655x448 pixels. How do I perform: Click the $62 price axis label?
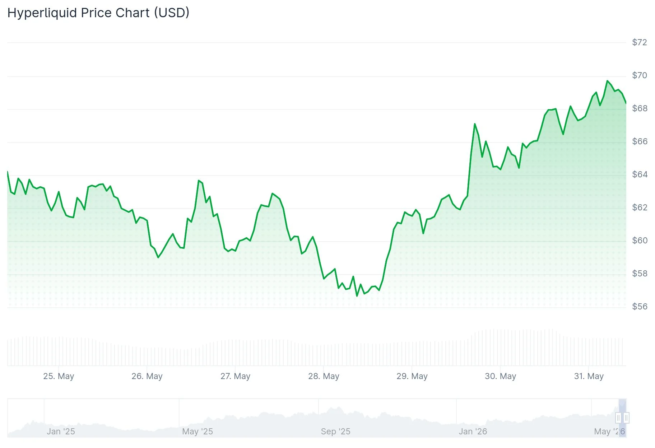[x=640, y=207]
